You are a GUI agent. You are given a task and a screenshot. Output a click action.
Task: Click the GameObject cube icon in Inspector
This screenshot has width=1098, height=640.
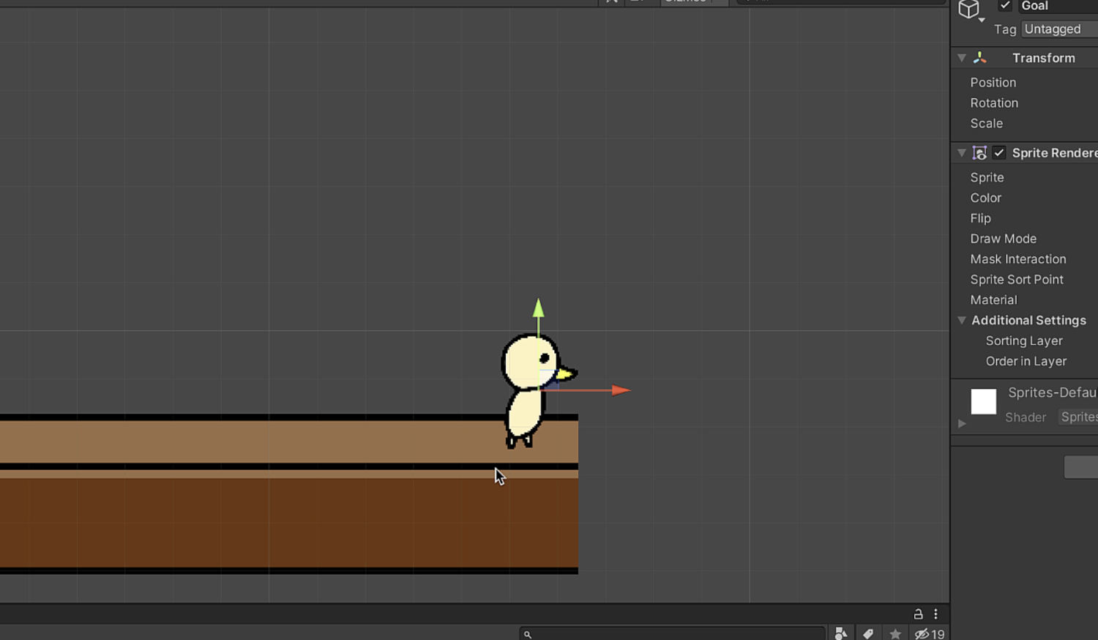point(968,9)
